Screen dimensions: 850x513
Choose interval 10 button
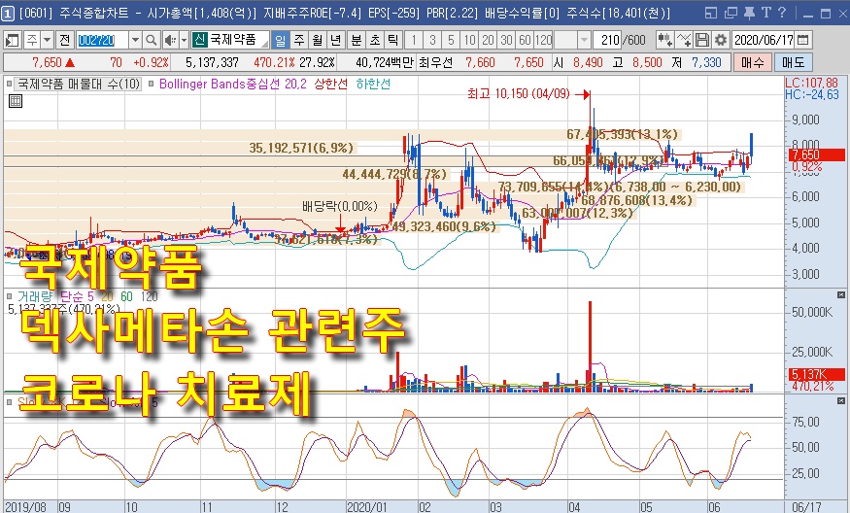pyautogui.click(x=469, y=40)
